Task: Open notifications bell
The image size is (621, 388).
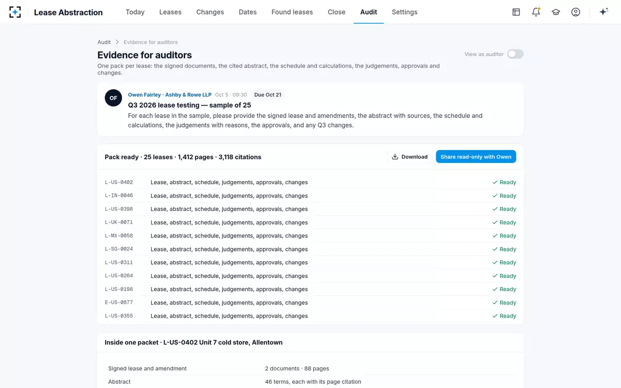Action: [x=536, y=12]
